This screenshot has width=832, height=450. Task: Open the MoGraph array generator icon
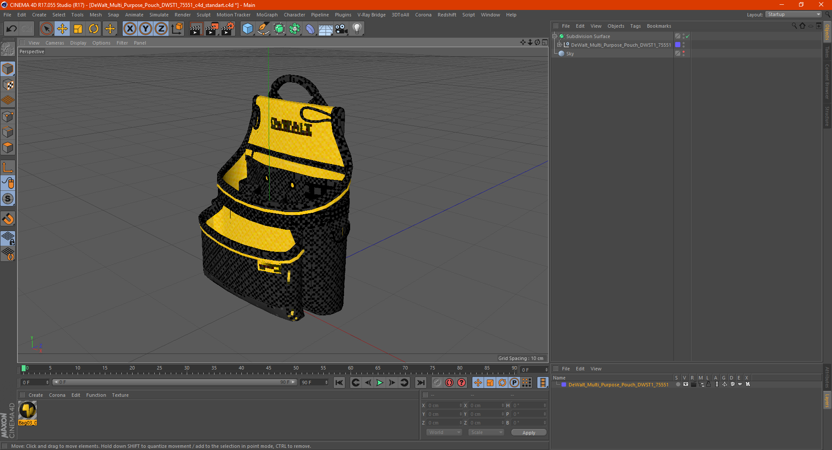coord(295,29)
